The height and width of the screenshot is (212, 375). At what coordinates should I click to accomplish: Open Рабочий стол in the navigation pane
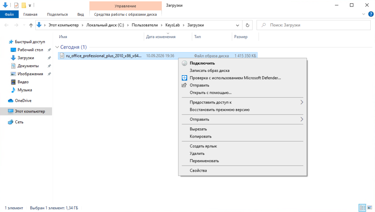pos(30,50)
